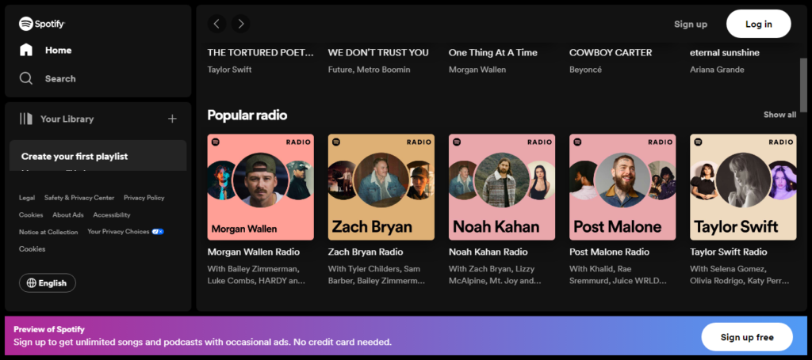This screenshot has width=812, height=360.
Task: Open Home via house icon
Action: click(26, 50)
